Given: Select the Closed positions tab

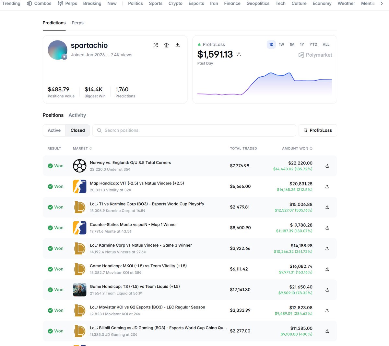Looking at the screenshot, I should tap(78, 130).
